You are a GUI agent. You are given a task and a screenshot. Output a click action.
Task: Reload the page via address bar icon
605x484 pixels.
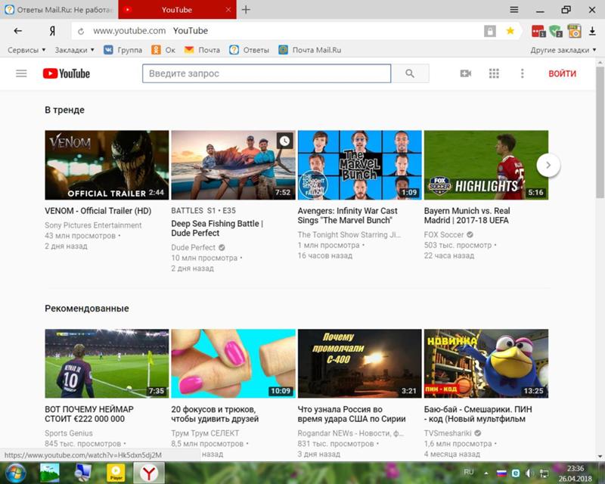click(81, 31)
